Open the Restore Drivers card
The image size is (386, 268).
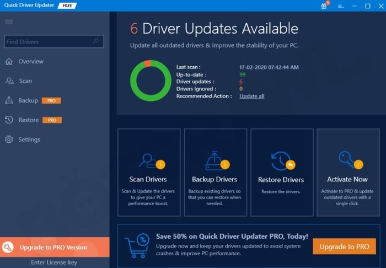click(x=282, y=172)
